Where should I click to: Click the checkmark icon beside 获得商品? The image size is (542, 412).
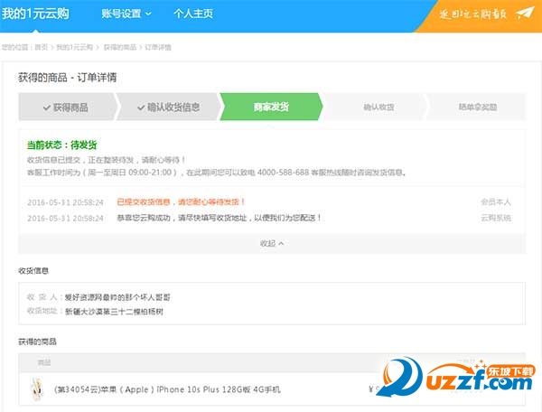tap(47, 108)
